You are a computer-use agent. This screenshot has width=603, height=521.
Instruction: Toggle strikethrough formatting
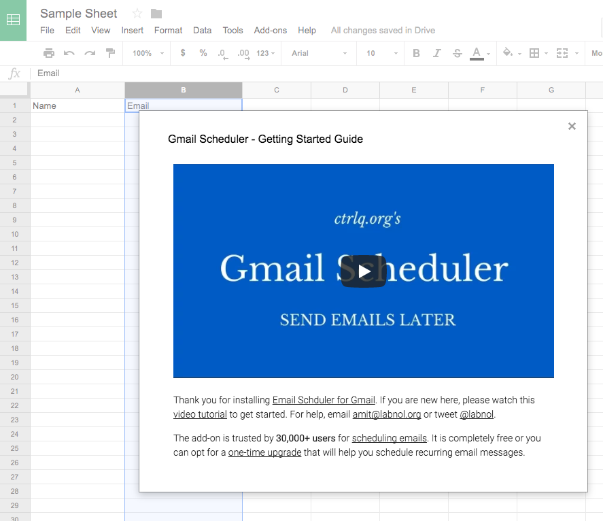pos(457,53)
